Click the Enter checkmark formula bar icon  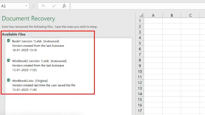coord(54,6)
